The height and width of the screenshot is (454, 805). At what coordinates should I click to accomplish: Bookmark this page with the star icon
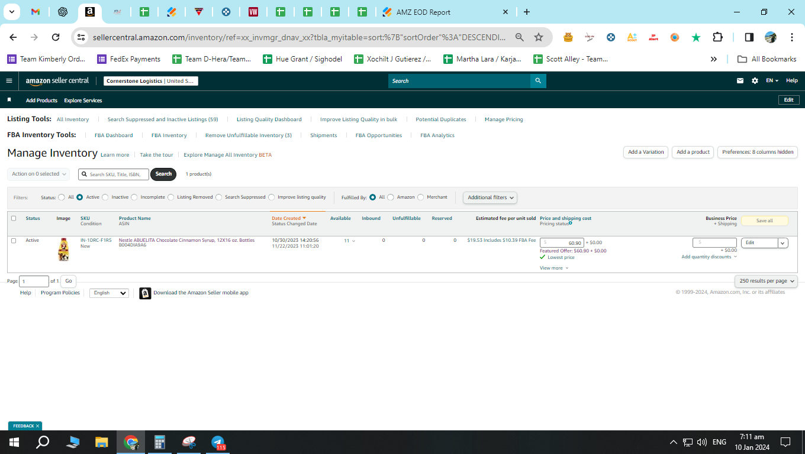539,37
